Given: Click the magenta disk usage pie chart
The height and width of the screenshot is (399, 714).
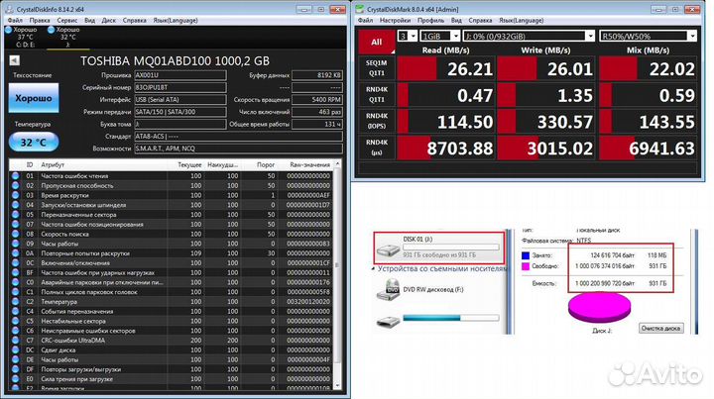Looking at the screenshot, I should 600,307.
